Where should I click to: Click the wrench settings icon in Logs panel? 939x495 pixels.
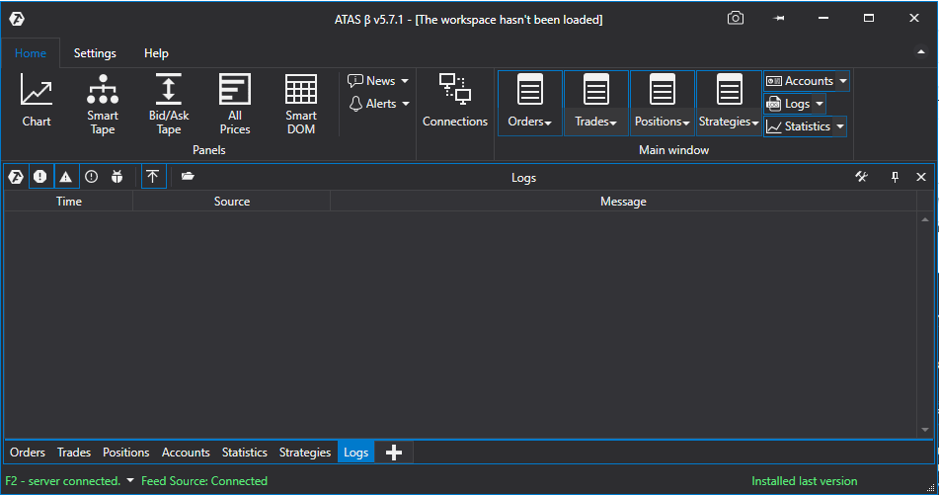861,177
